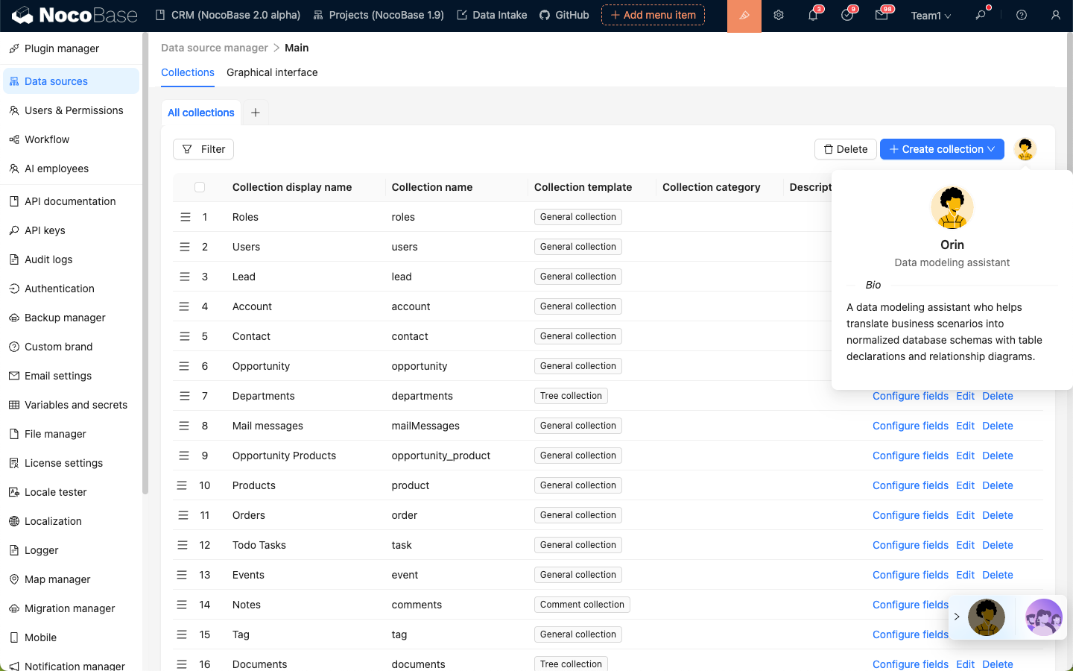Open the user profile icon

[x=1055, y=16]
